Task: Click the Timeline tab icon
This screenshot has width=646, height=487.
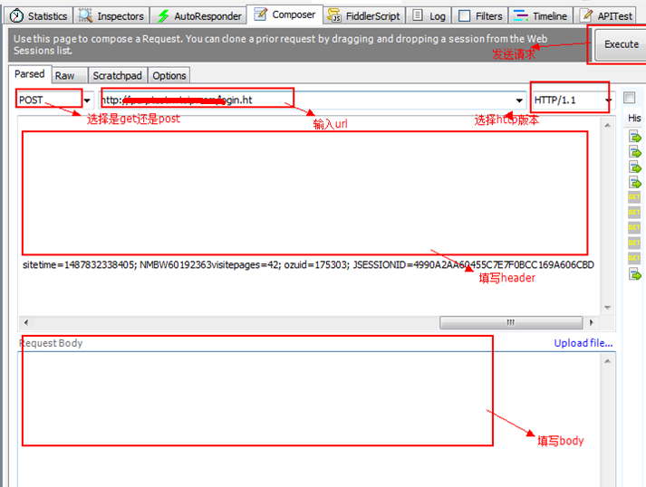Action: click(x=520, y=15)
